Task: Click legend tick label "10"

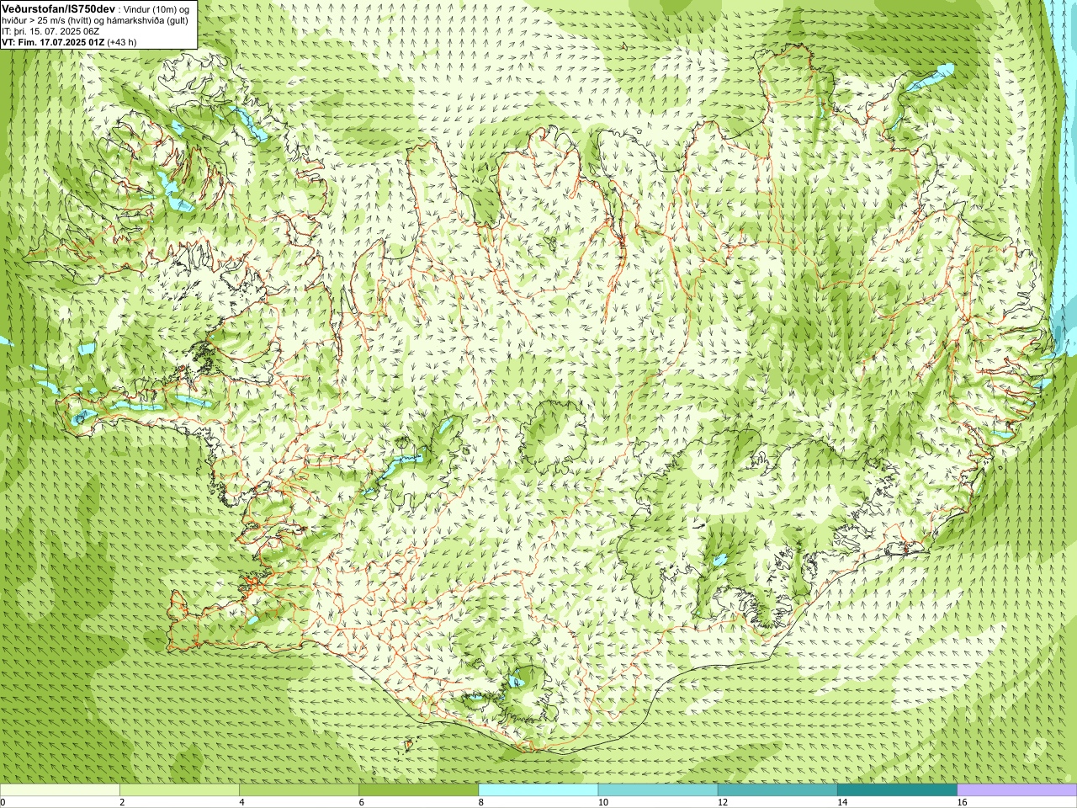Action: click(602, 802)
